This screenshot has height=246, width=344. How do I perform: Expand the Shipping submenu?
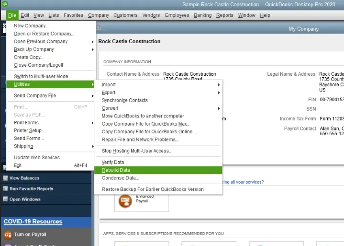point(51,146)
